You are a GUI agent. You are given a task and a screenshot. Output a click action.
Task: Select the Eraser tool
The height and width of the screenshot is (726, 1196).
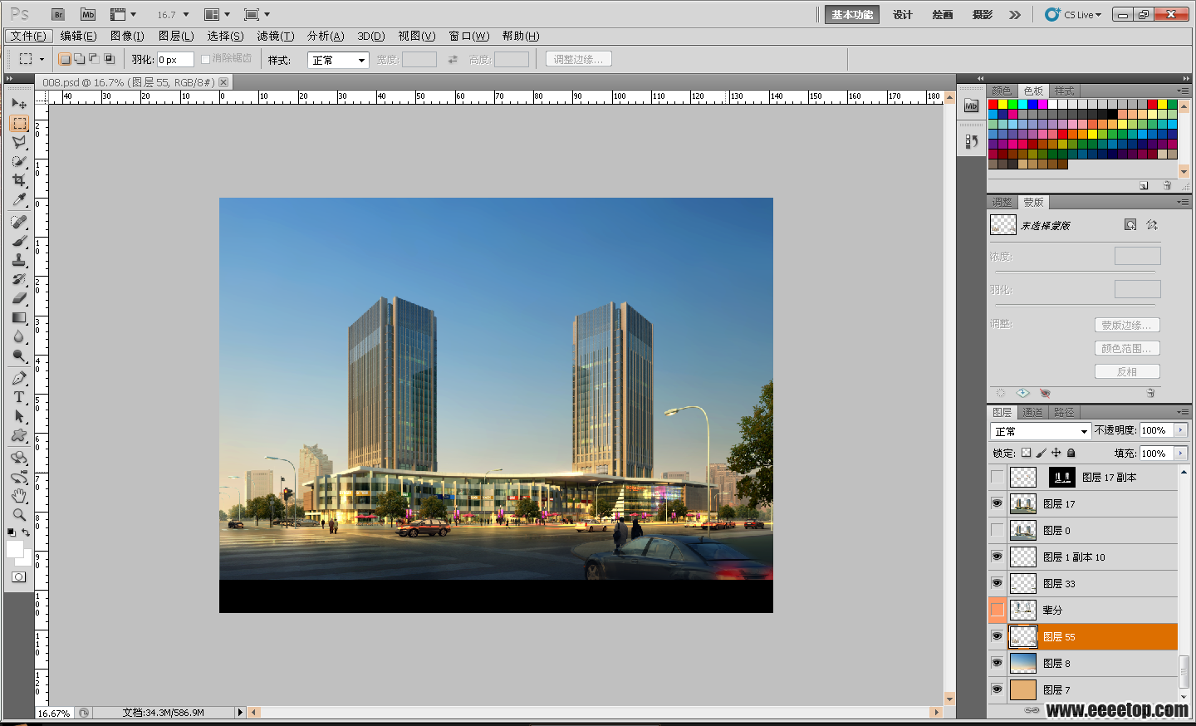[x=19, y=298]
